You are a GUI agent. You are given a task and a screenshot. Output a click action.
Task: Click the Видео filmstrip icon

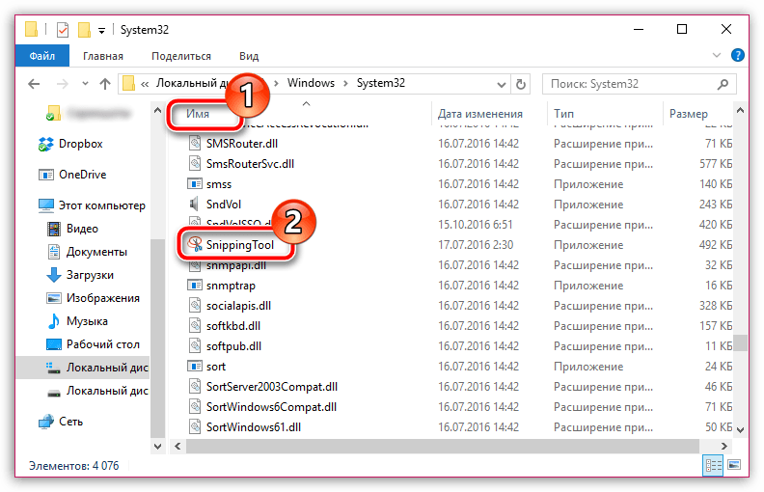pyautogui.click(x=54, y=229)
